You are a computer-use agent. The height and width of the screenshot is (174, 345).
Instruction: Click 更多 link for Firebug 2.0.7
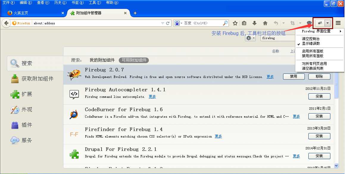click(x=270, y=77)
